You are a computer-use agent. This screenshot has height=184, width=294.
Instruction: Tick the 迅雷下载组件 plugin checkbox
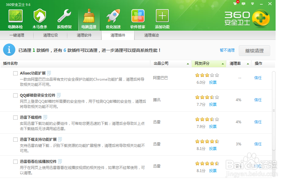(x=15, y=117)
